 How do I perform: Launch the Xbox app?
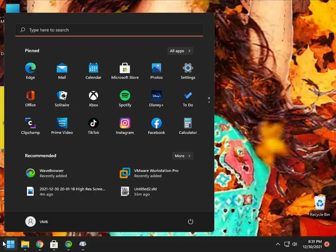click(x=94, y=98)
